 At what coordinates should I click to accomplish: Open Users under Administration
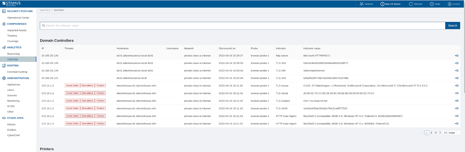tap(10, 90)
